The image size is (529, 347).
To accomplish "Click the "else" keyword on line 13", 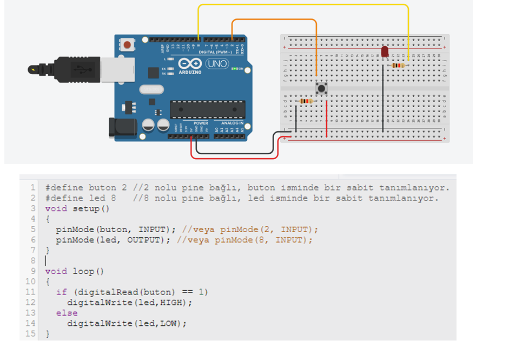I will coord(67,313).
